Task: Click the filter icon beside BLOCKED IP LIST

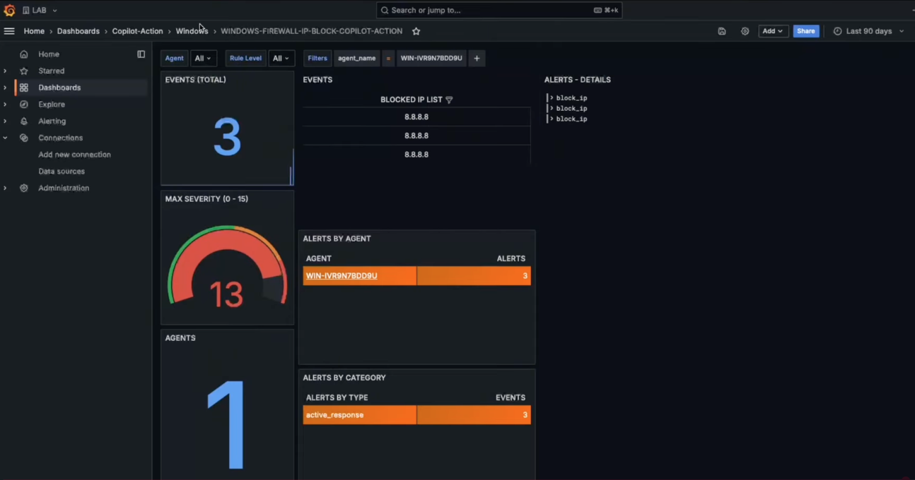Action: pos(449,100)
